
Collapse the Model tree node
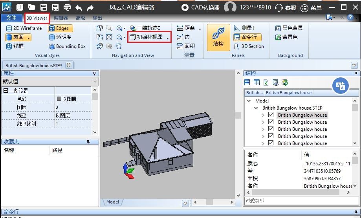249,101
